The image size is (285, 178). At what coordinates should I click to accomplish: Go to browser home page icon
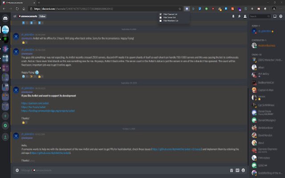coord(24,9)
